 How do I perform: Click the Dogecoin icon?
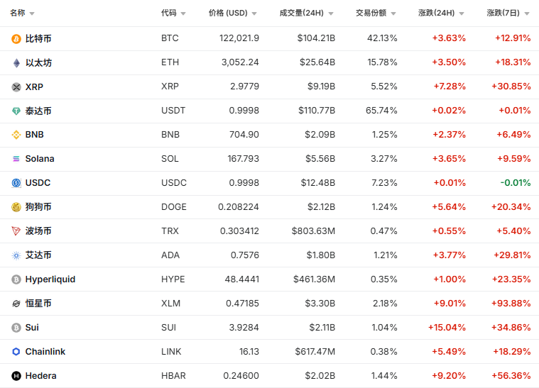tap(16, 207)
